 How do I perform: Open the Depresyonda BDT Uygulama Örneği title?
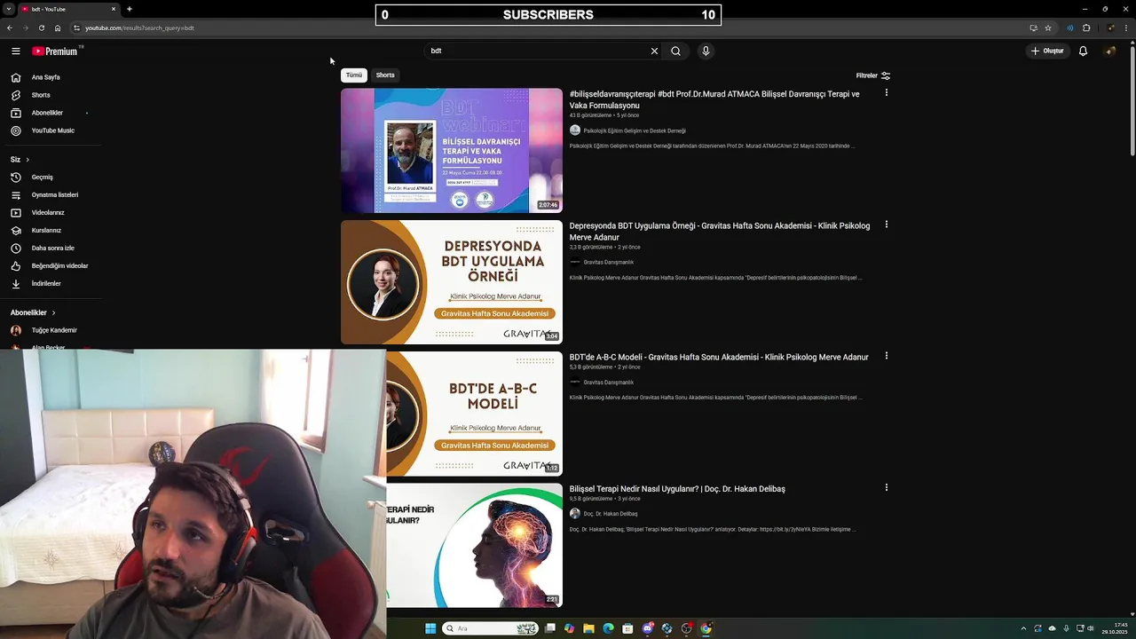point(720,232)
